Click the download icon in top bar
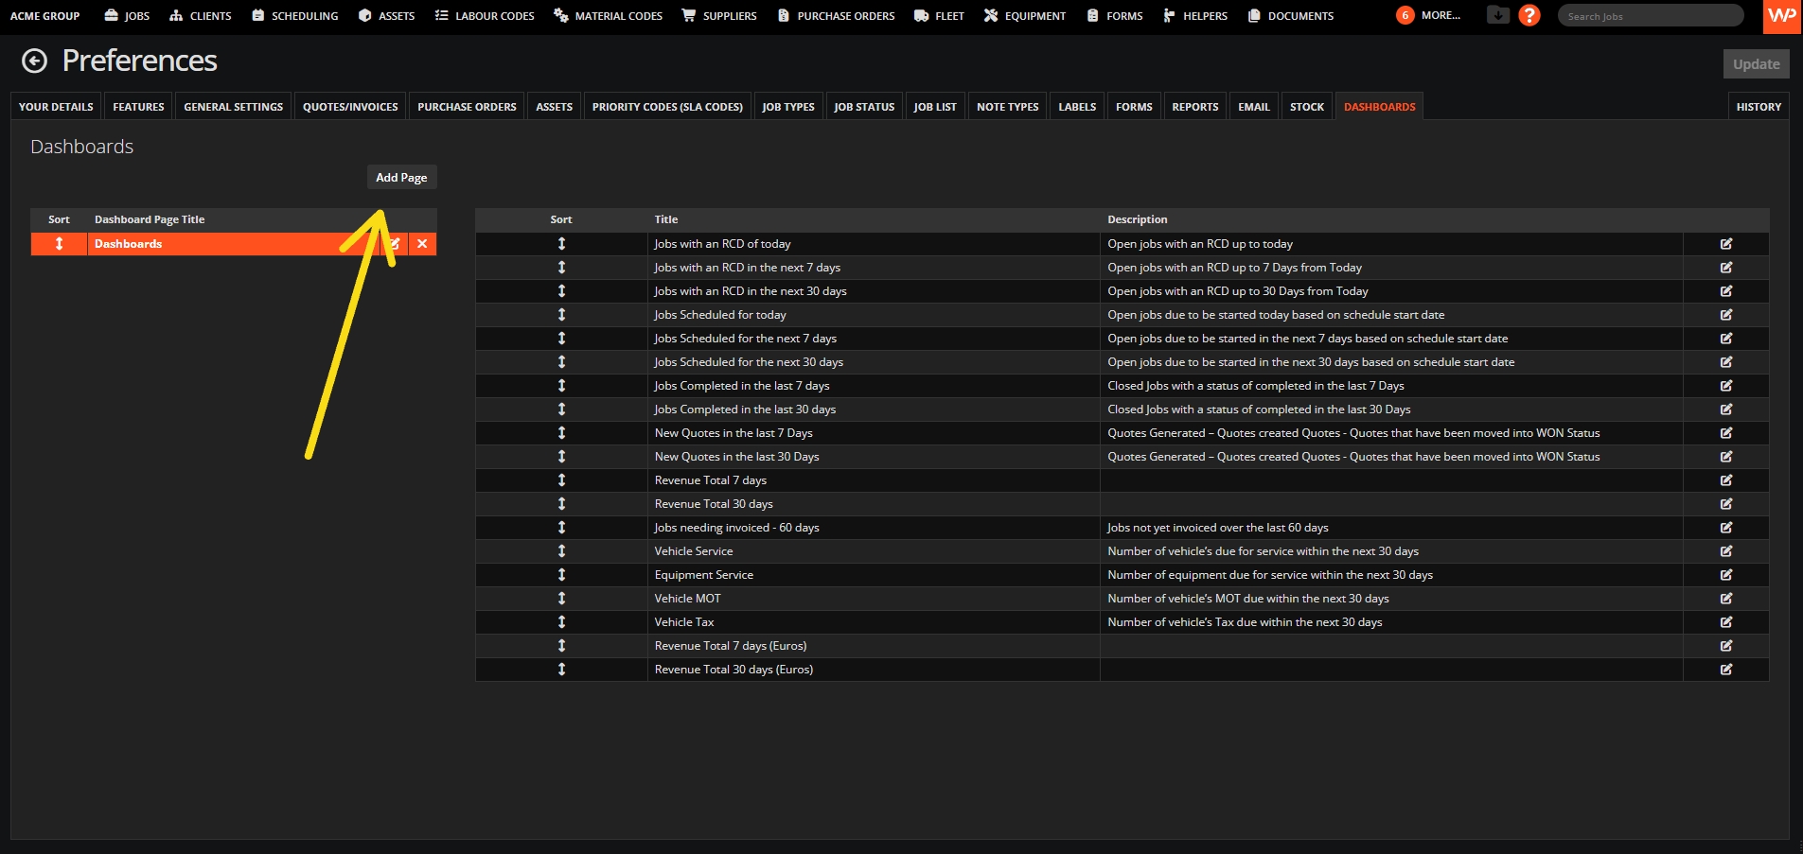 coord(1497,15)
